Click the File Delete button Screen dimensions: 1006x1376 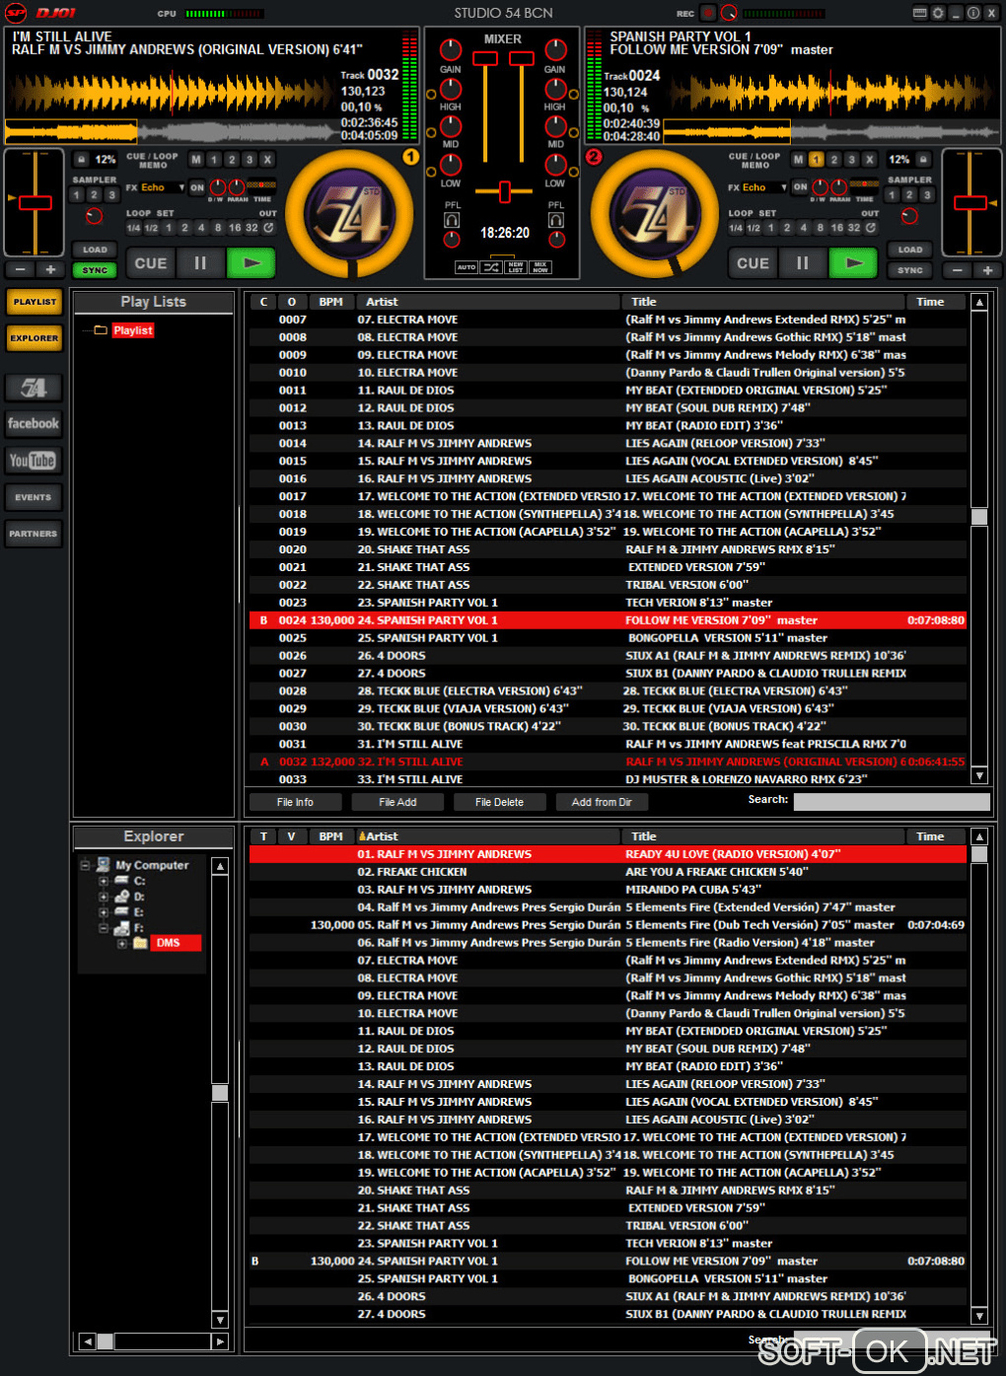pyautogui.click(x=499, y=802)
